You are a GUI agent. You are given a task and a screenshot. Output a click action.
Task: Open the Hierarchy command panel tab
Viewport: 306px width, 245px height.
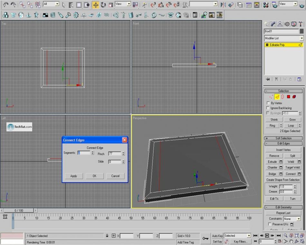pyautogui.click(x=280, y=24)
